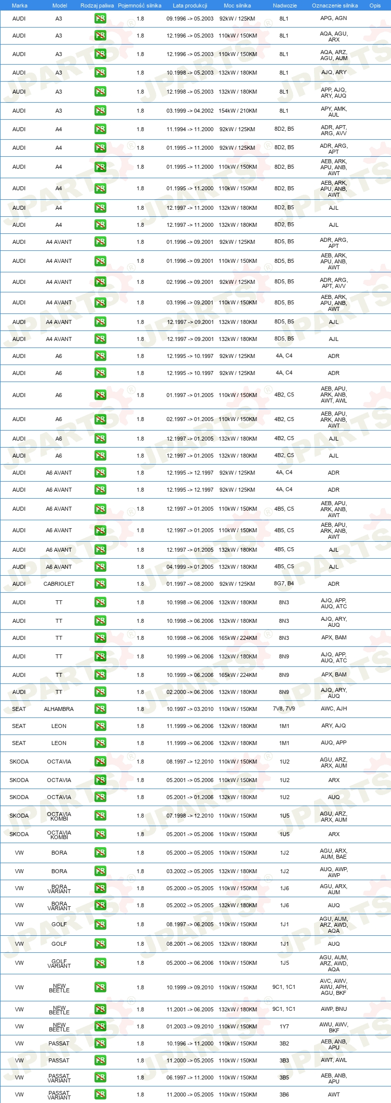Click fuel icon in Skoda Octavia 08.1997 row
391x1103 pixels.
tap(100, 762)
